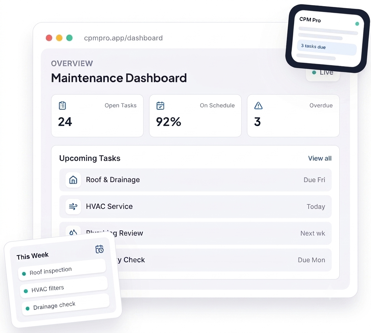
Task: Click the Next wk due label
Action: tap(313, 233)
